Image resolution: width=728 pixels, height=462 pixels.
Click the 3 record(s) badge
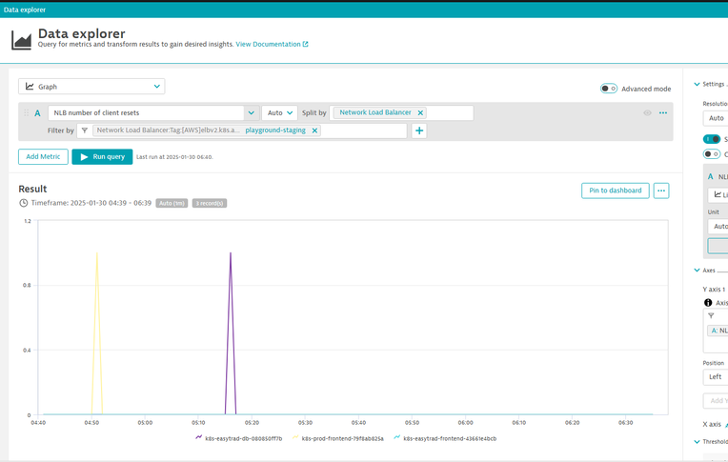pyautogui.click(x=210, y=203)
